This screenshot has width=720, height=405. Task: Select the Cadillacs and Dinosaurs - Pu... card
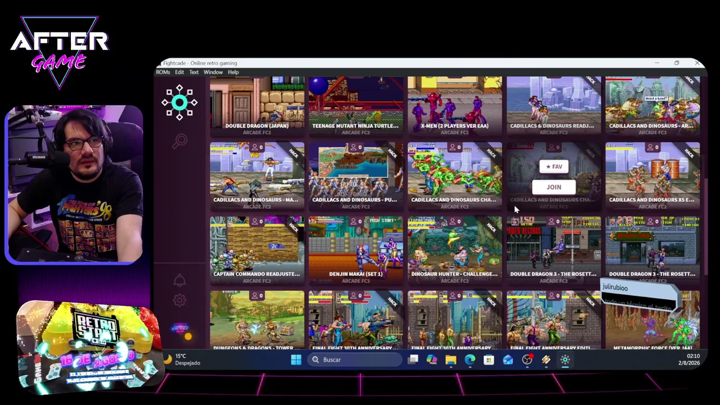coord(356,175)
